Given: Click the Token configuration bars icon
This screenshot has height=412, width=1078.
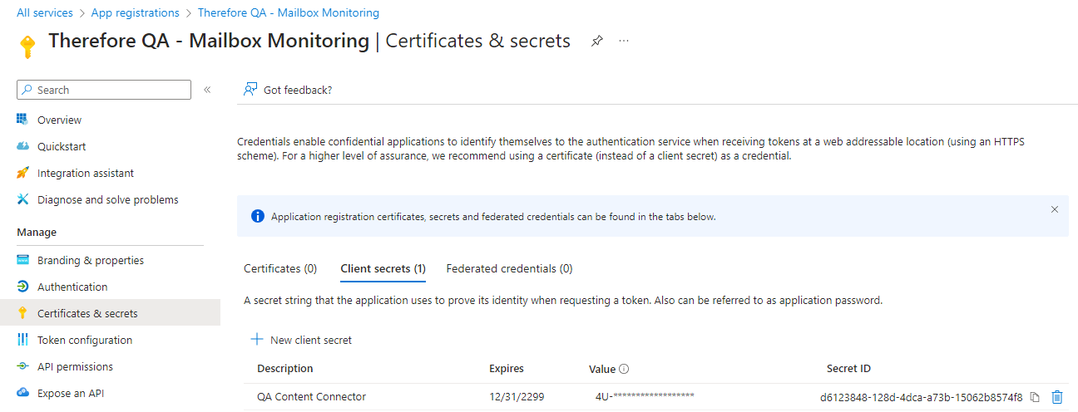Looking at the screenshot, I should [23, 340].
